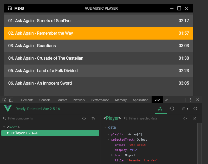
Task: Show more DevTools tabs with chevron
Action: (166, 100)
